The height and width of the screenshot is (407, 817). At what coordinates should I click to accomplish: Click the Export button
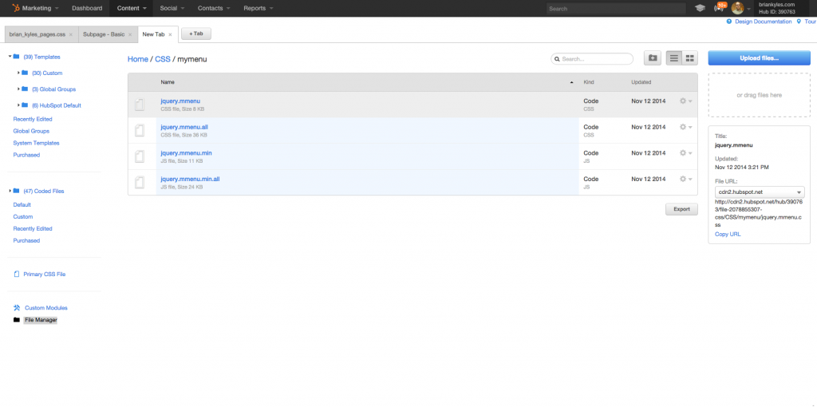[681, 209]
